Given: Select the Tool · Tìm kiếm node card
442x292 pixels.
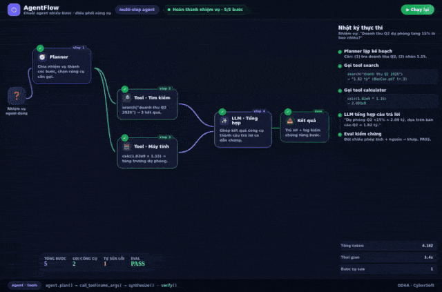Looking at the screenshot, I should tap(147, 104).
